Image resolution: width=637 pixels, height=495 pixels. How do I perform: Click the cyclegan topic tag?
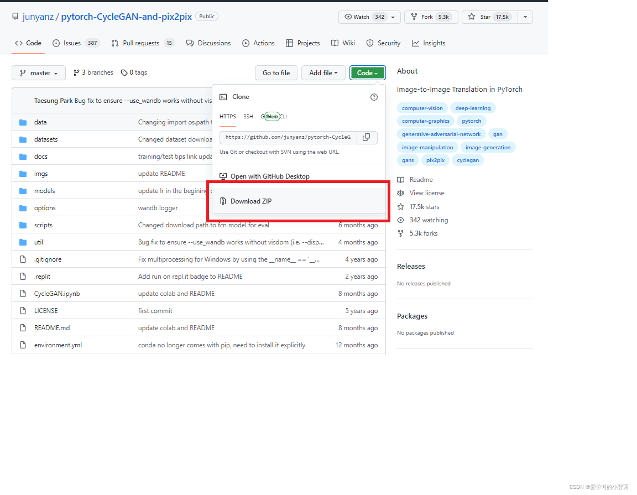click(x=468, y=160)
